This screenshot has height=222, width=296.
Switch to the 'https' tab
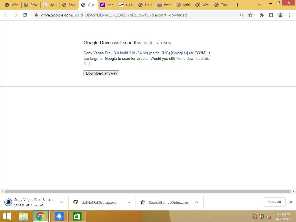pos(164,5)
